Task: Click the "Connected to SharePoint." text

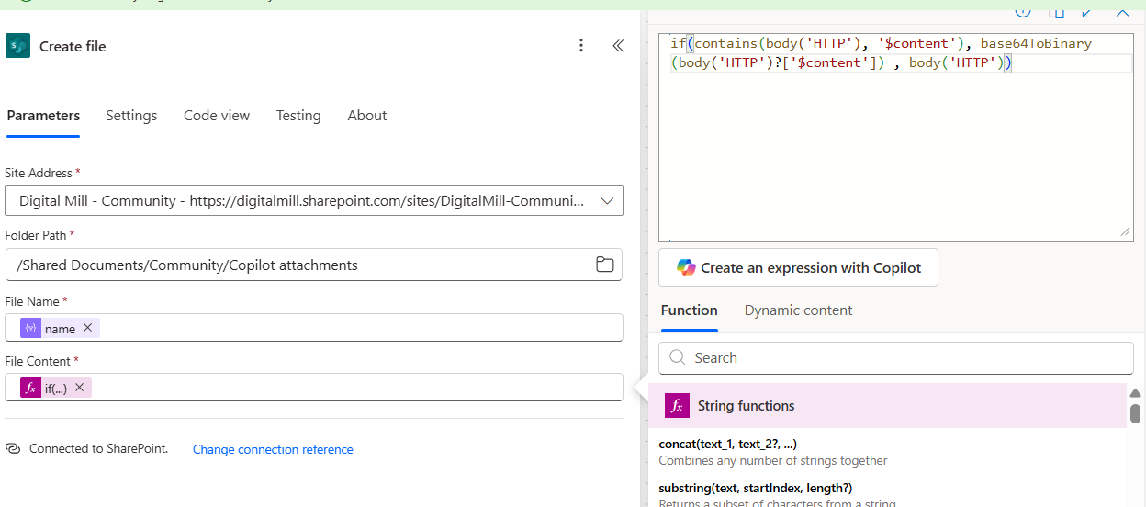Action: point(98,449)
